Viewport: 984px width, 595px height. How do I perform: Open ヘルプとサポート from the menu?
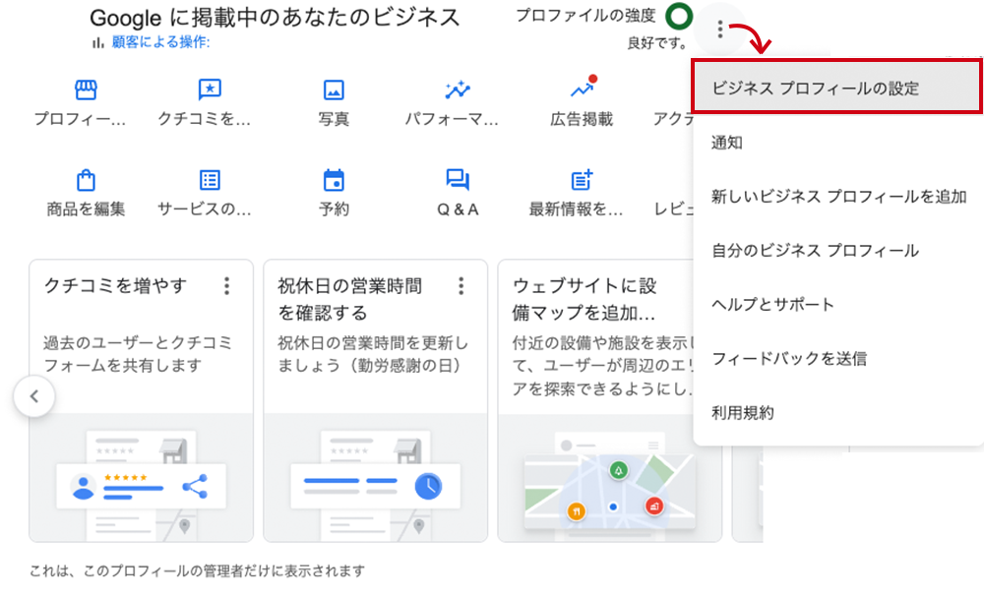(837, 305)
